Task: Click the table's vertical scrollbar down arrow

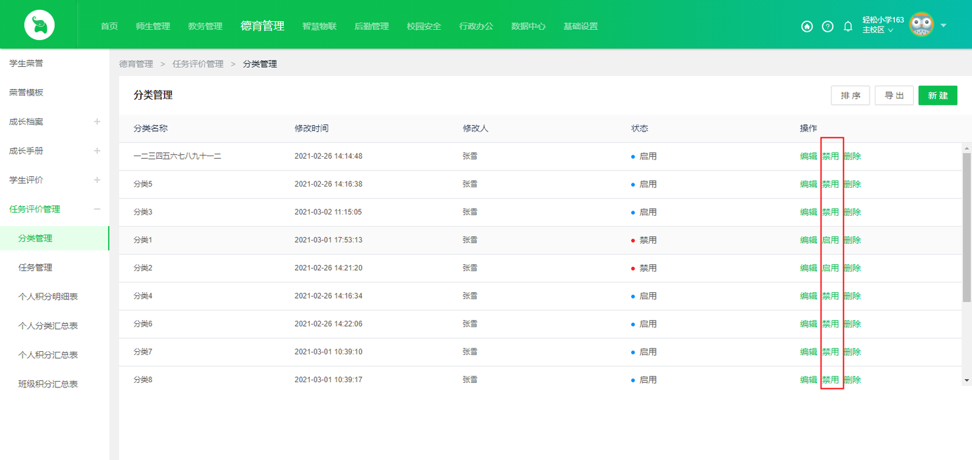Action: pyautogui.click(x=966, y=380)
